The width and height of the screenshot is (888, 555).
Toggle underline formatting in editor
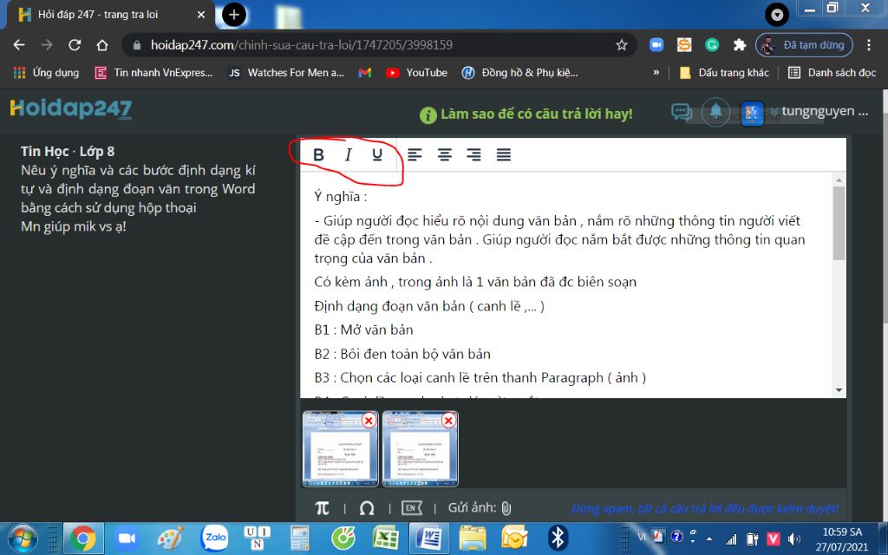coord(377,154)
